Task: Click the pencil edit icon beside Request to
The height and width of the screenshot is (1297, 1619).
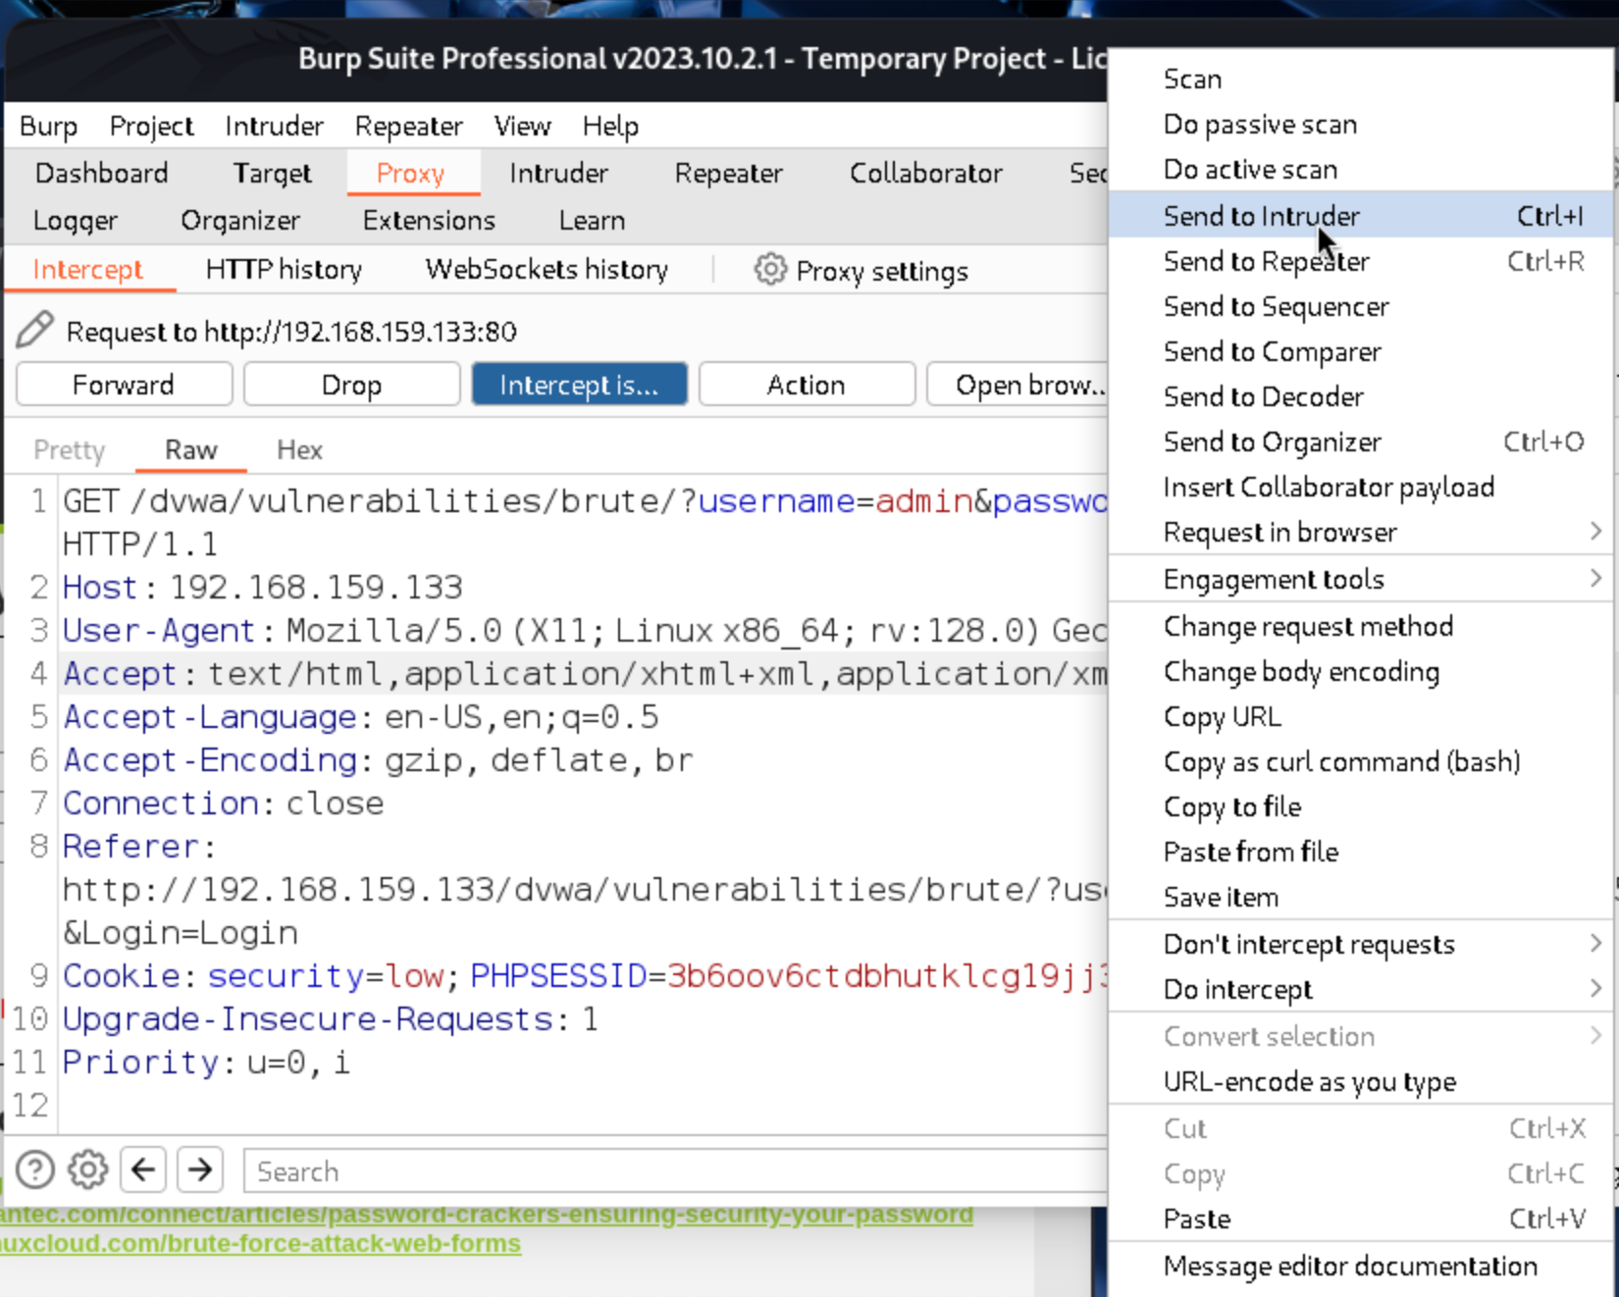Action: [34, 331]
